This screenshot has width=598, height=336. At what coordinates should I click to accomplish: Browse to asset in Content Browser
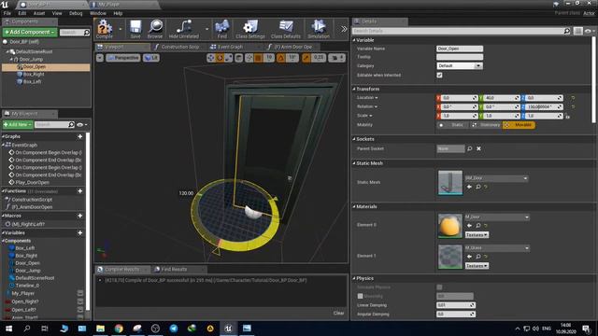click(x=155, y=29)
